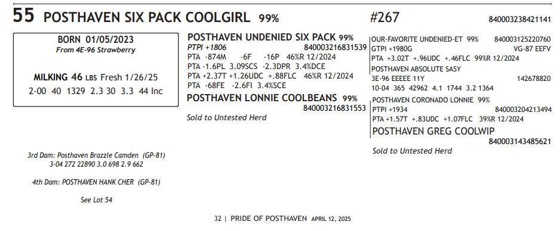Click 4th Dam POSTHAVEN HANK CHER line

coord(97,182)
